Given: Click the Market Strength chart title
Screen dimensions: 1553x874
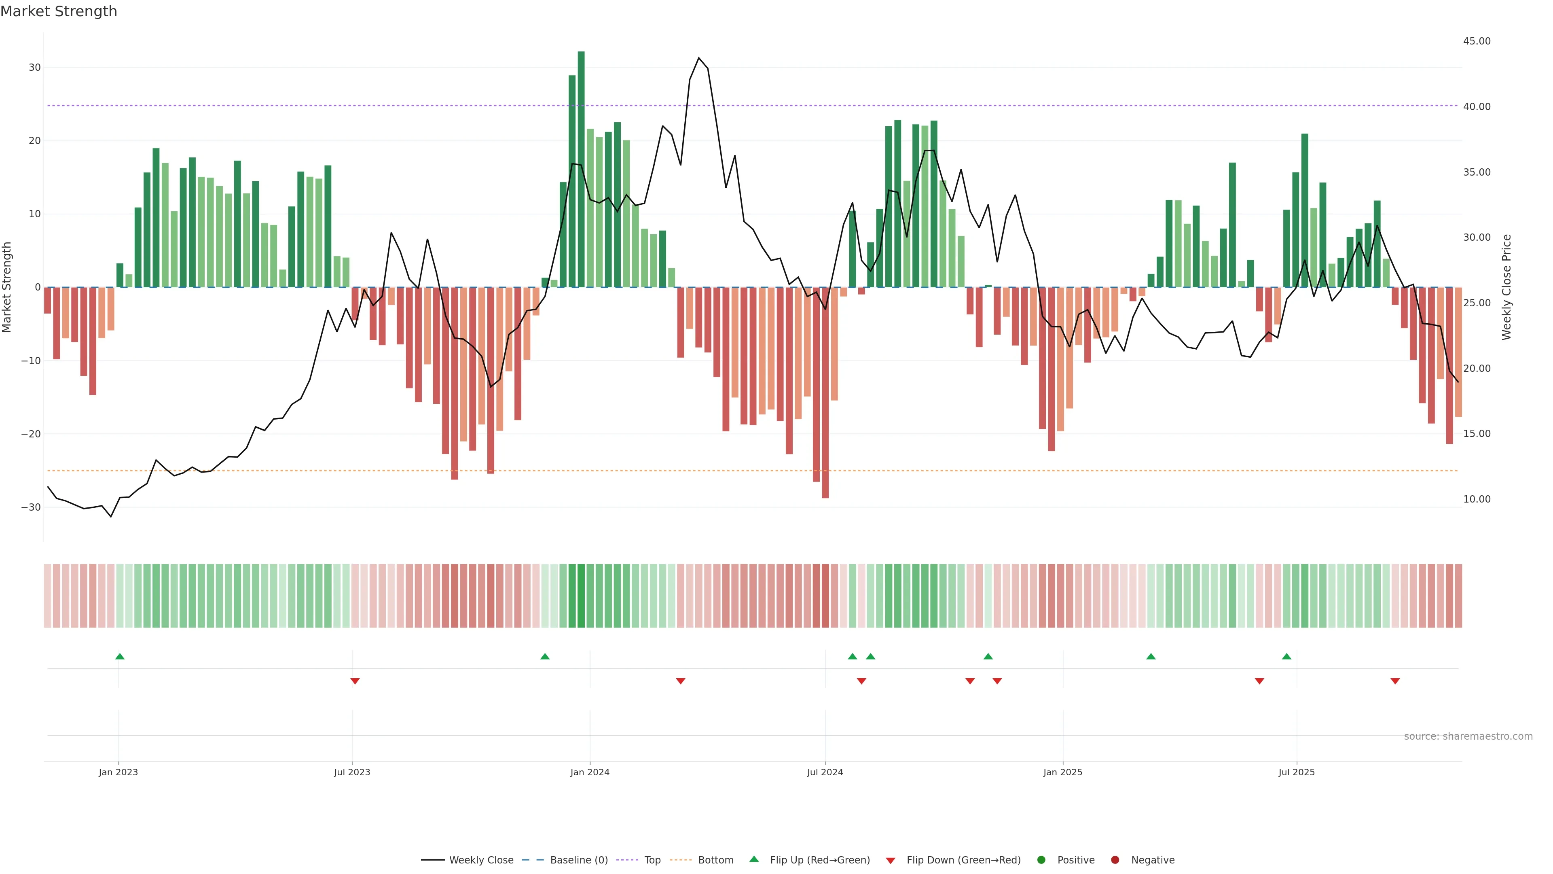Looking at the screenshot, I should [59, 11].
